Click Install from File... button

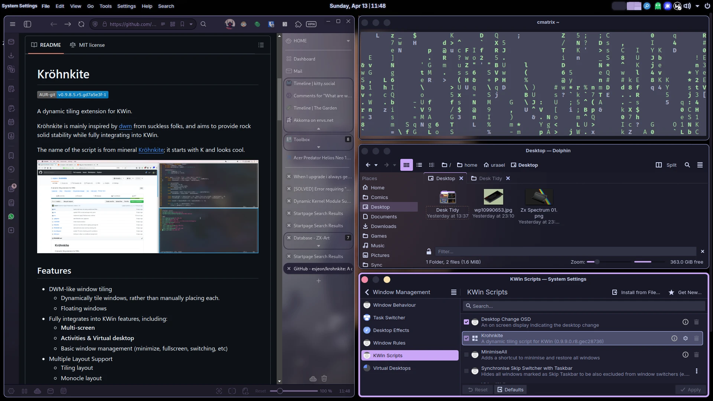[636, 292]
